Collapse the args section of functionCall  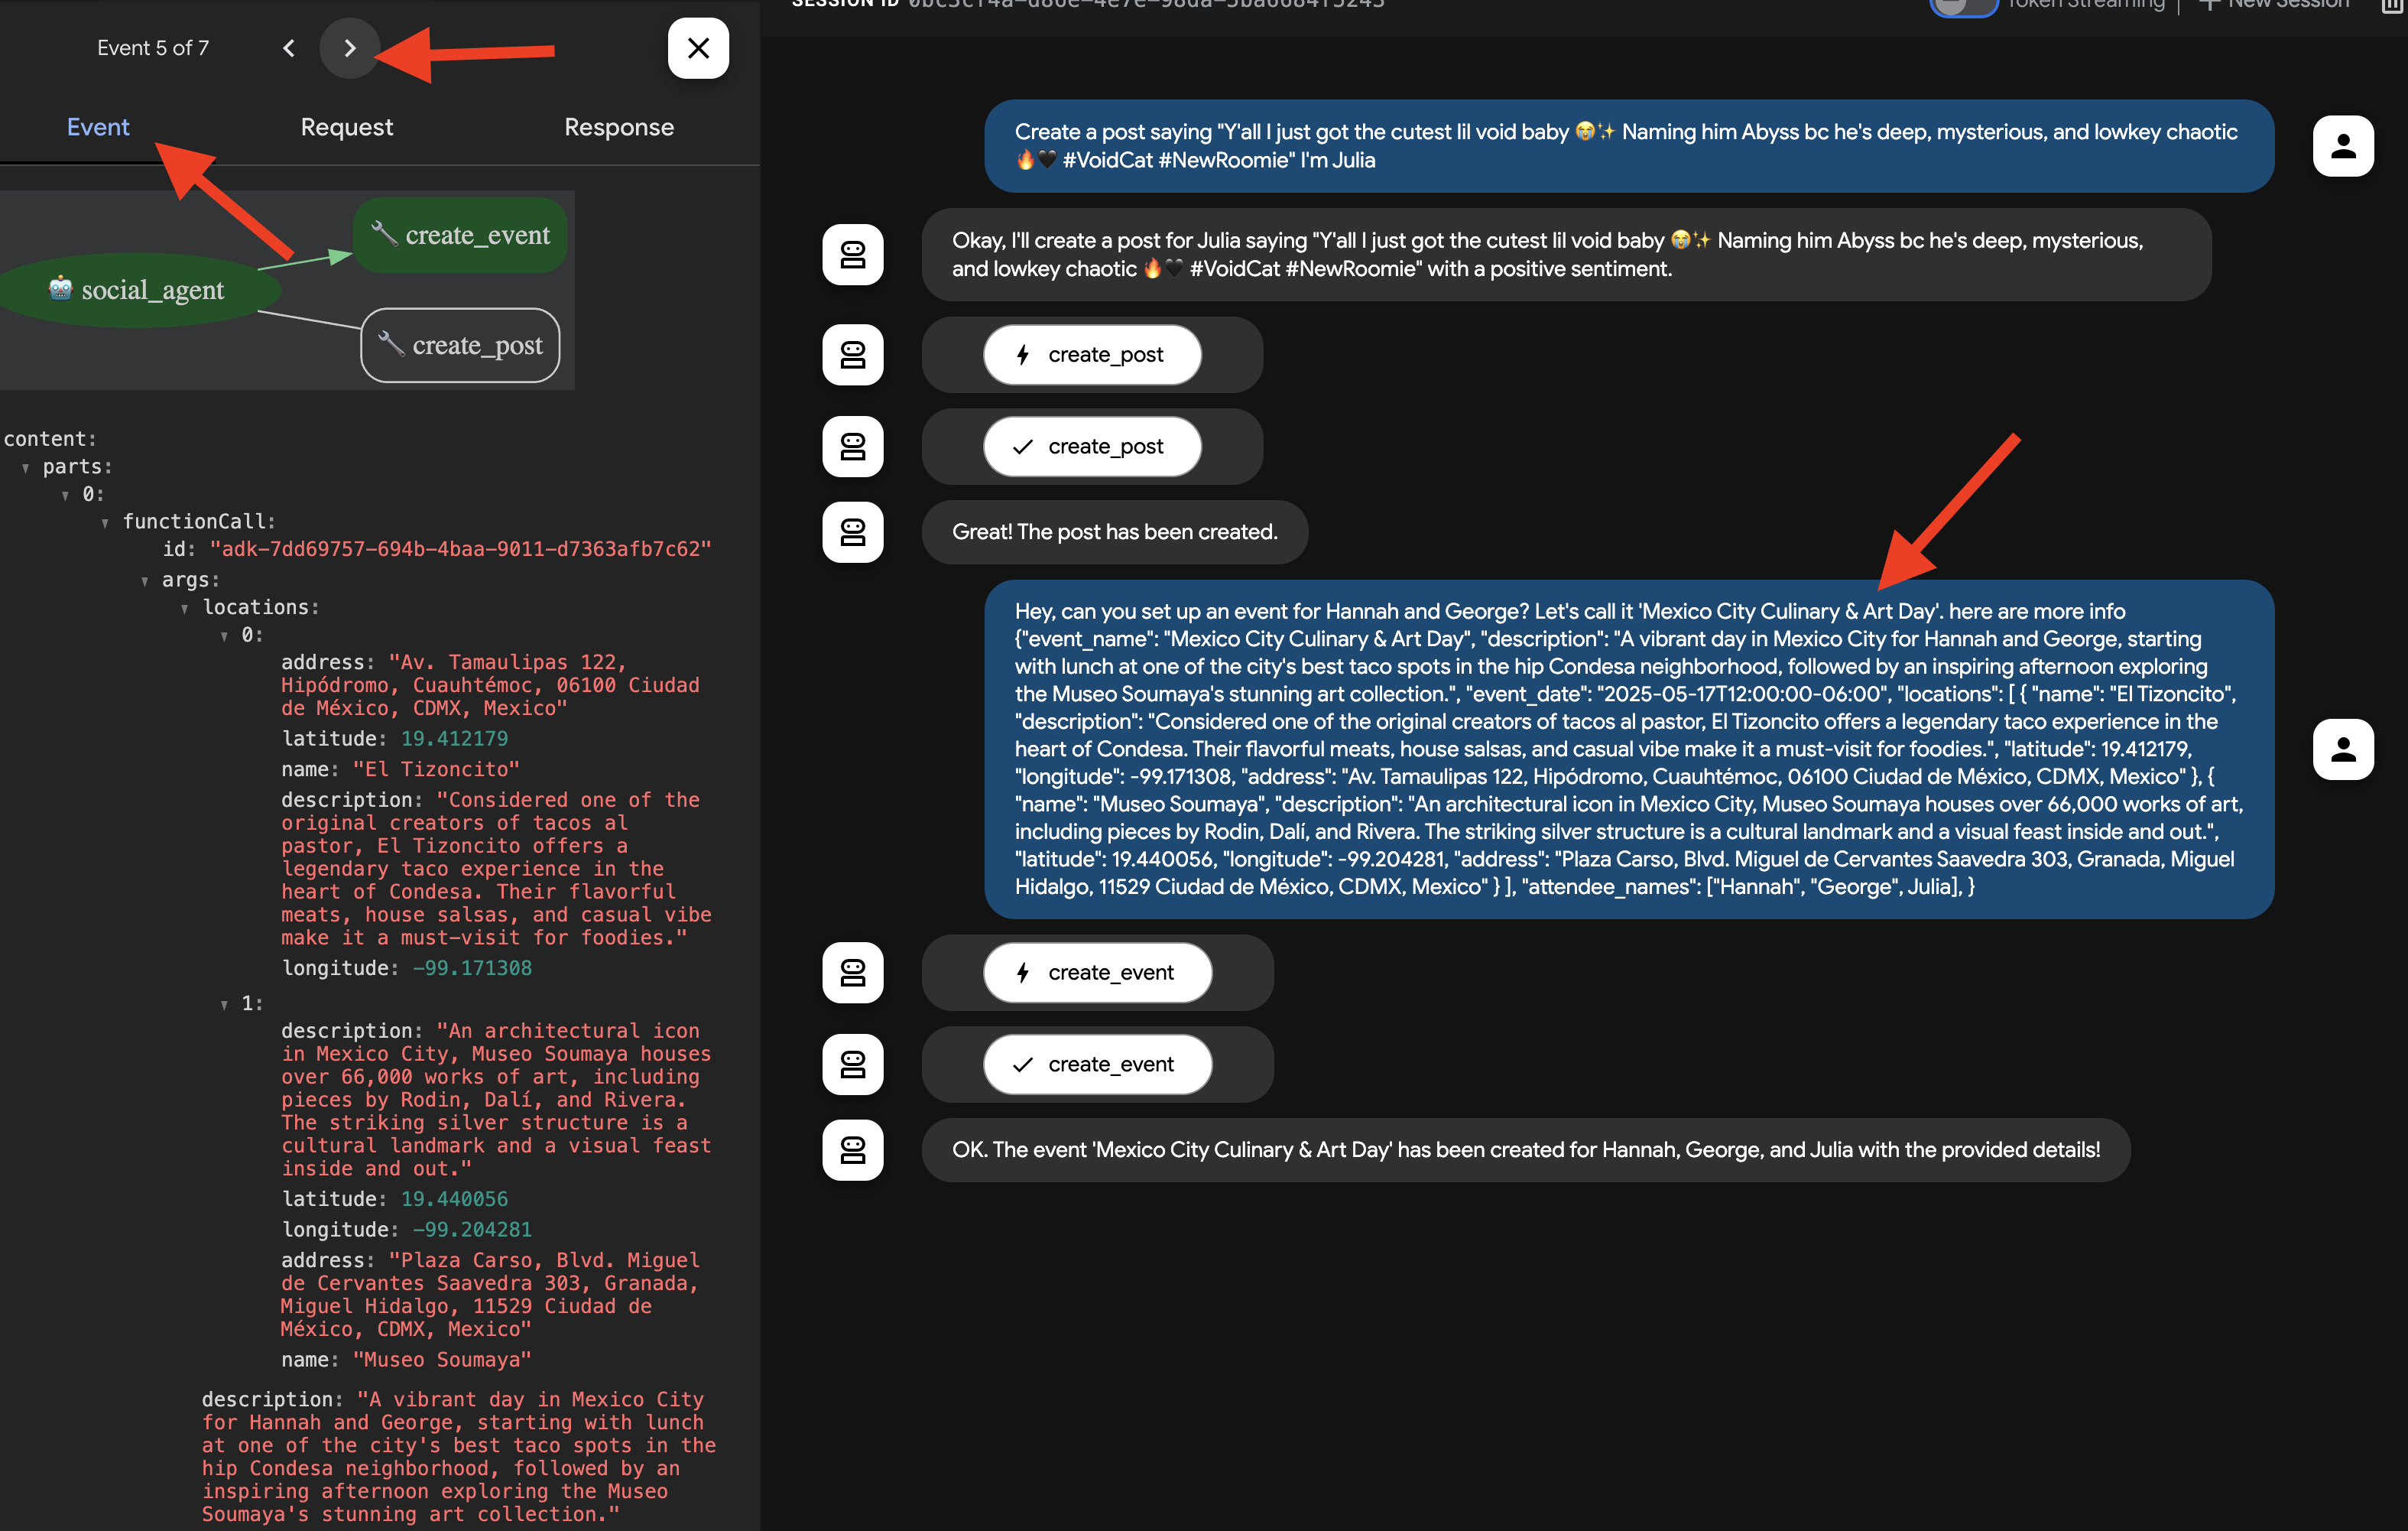(146, 580)
